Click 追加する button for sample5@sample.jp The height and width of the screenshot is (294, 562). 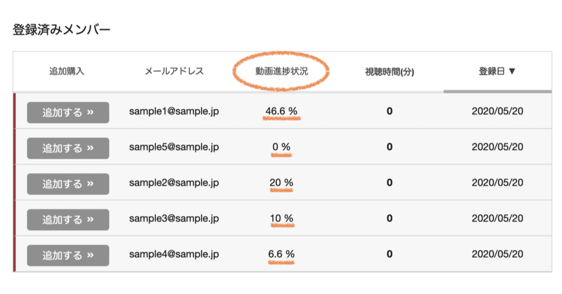(68, 148)
